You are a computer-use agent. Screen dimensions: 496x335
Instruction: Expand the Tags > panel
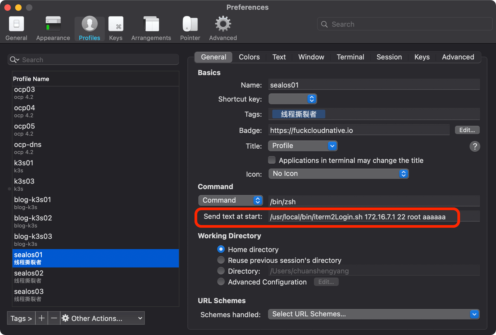(21, 318)
